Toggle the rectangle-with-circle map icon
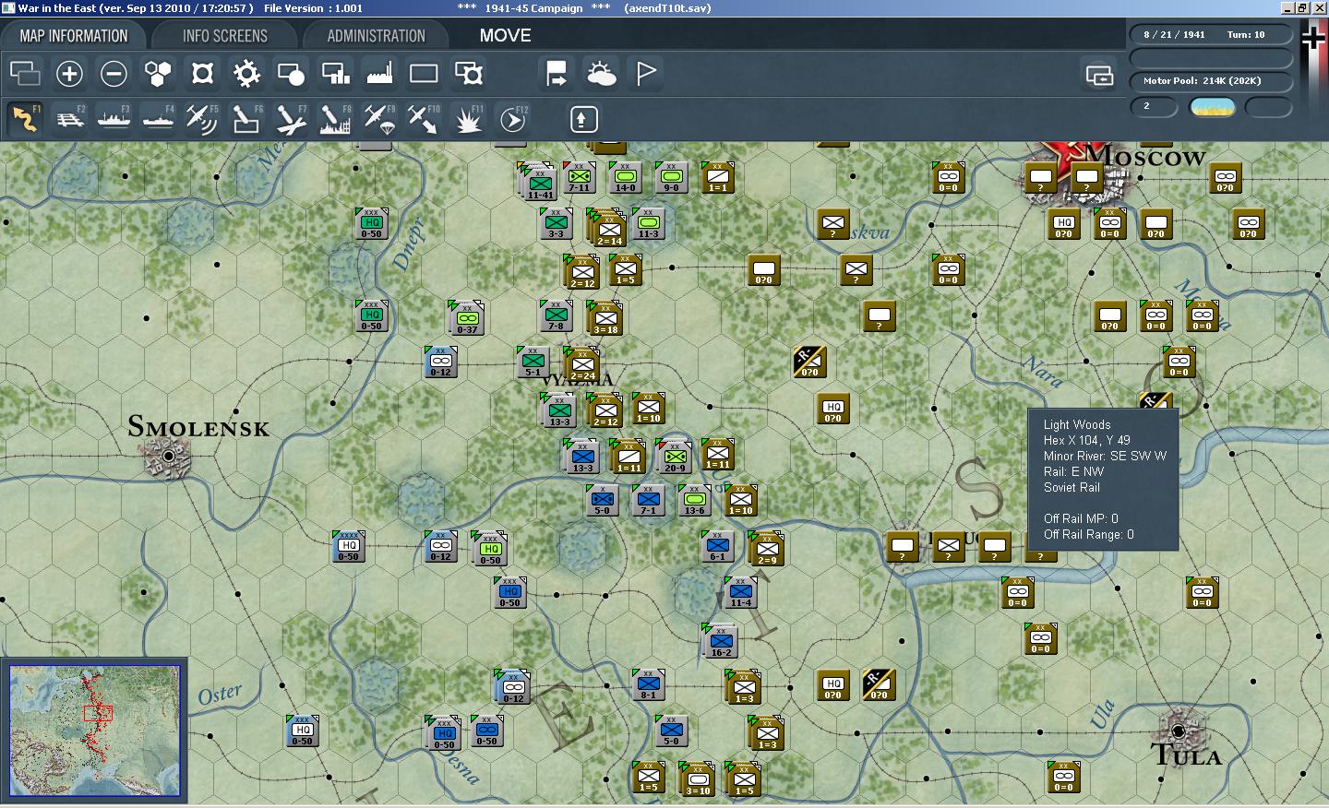This screenshot has width=1329, height=808. click(x=291, y=73)
